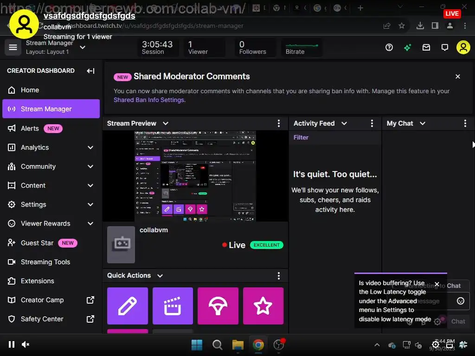Open browser downloads icon
The height and width of the screenshot is (356, 475).
pos(420,26)
